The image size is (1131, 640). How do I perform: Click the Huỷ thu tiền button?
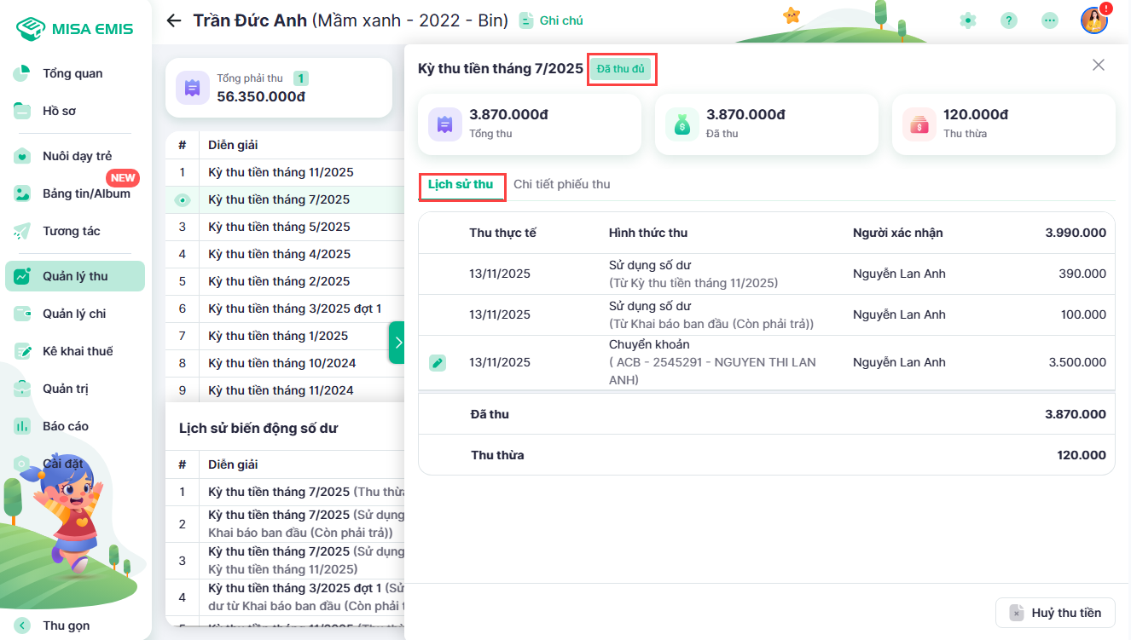[x=1055, y=613]
